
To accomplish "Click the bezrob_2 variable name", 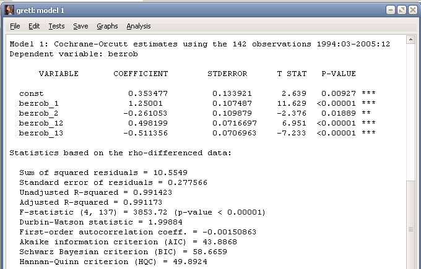I will tap(38, 113).
